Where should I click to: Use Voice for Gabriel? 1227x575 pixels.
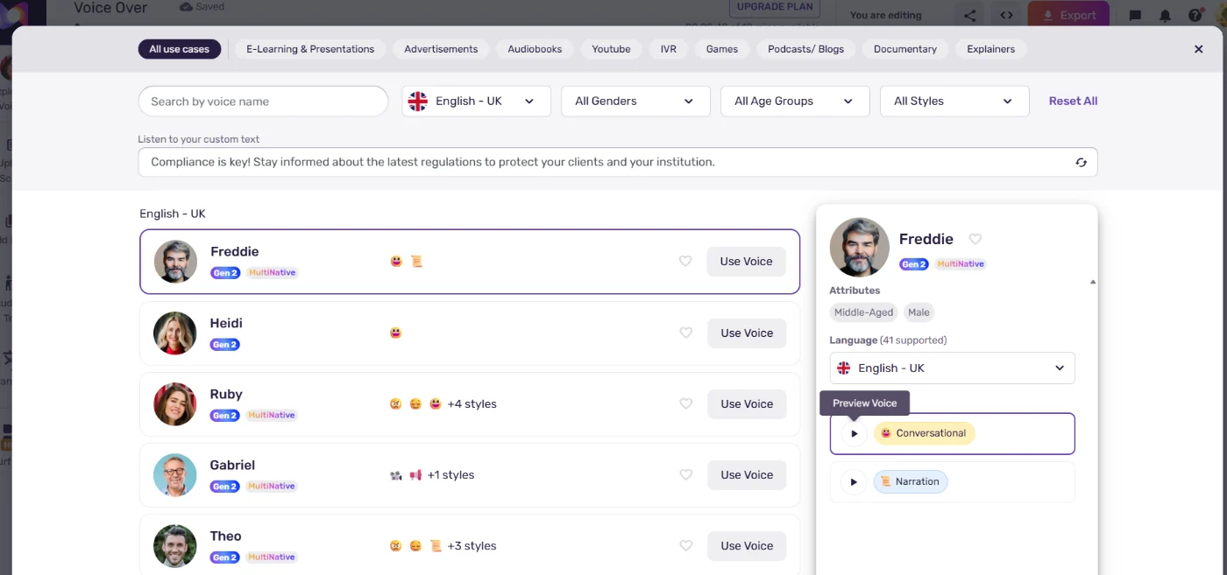point(747,474)
